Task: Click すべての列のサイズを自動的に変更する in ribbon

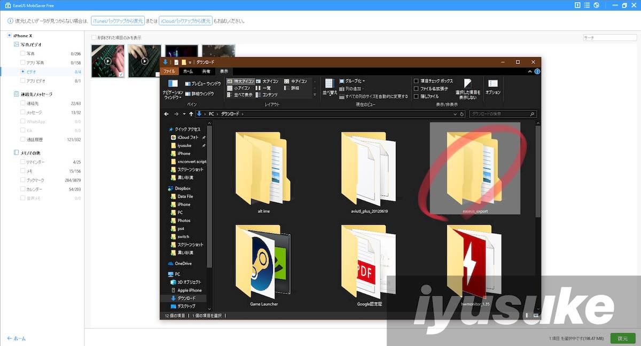Action: [373, 97]
